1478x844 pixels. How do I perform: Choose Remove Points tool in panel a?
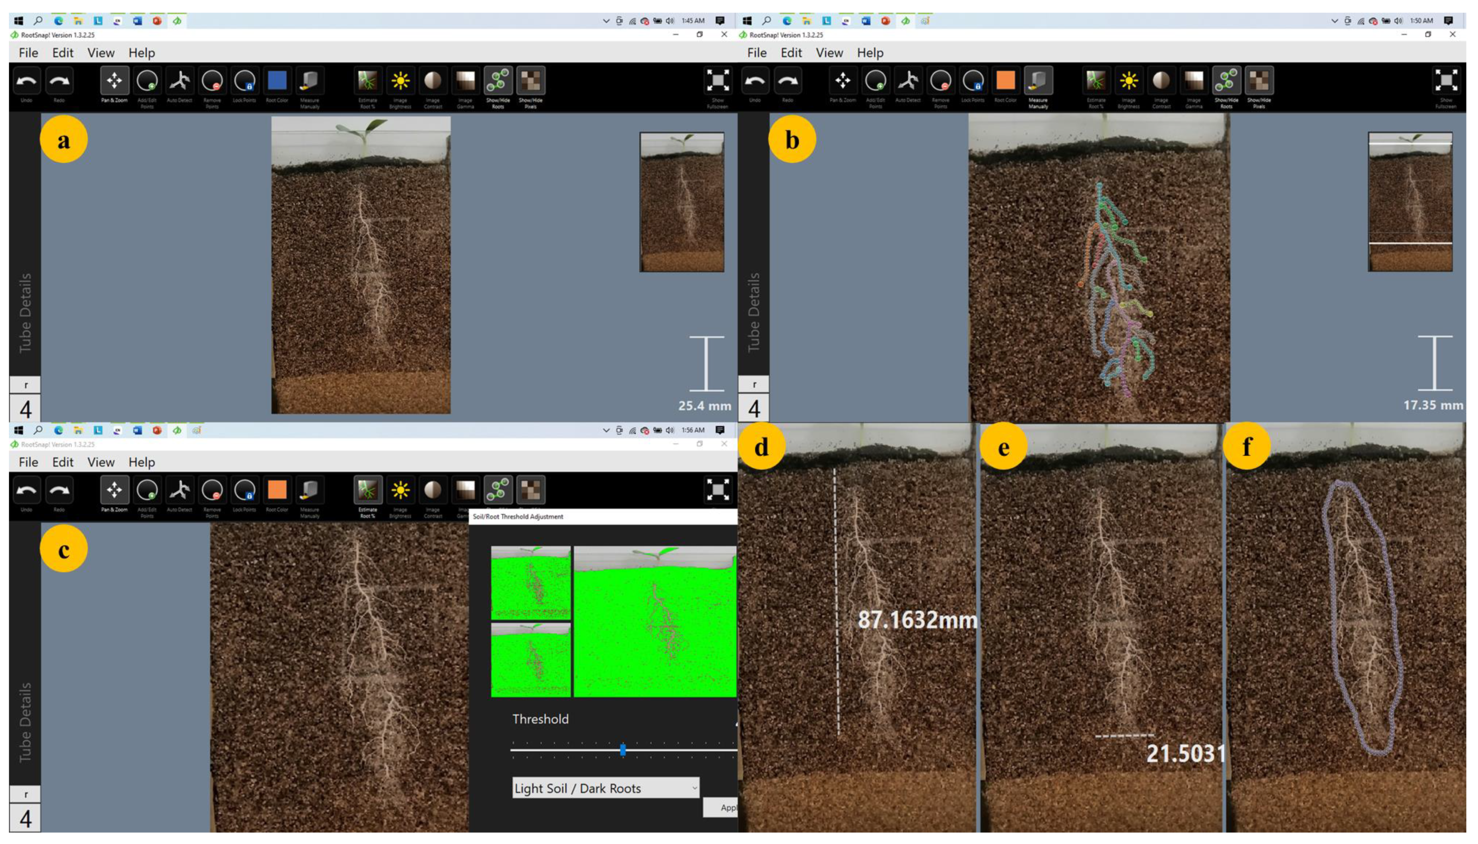[212, 81]
